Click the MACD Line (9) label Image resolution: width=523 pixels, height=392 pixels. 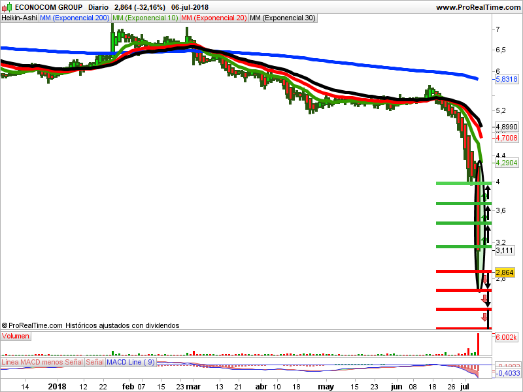tap(131, 362)
